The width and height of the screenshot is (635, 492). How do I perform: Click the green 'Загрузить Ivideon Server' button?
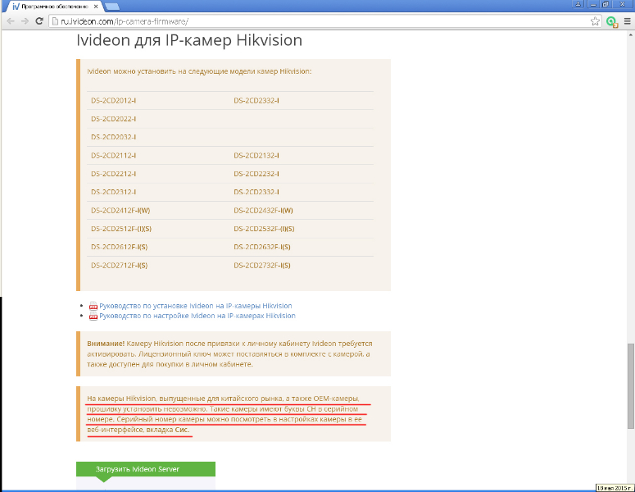click(146, 469)
